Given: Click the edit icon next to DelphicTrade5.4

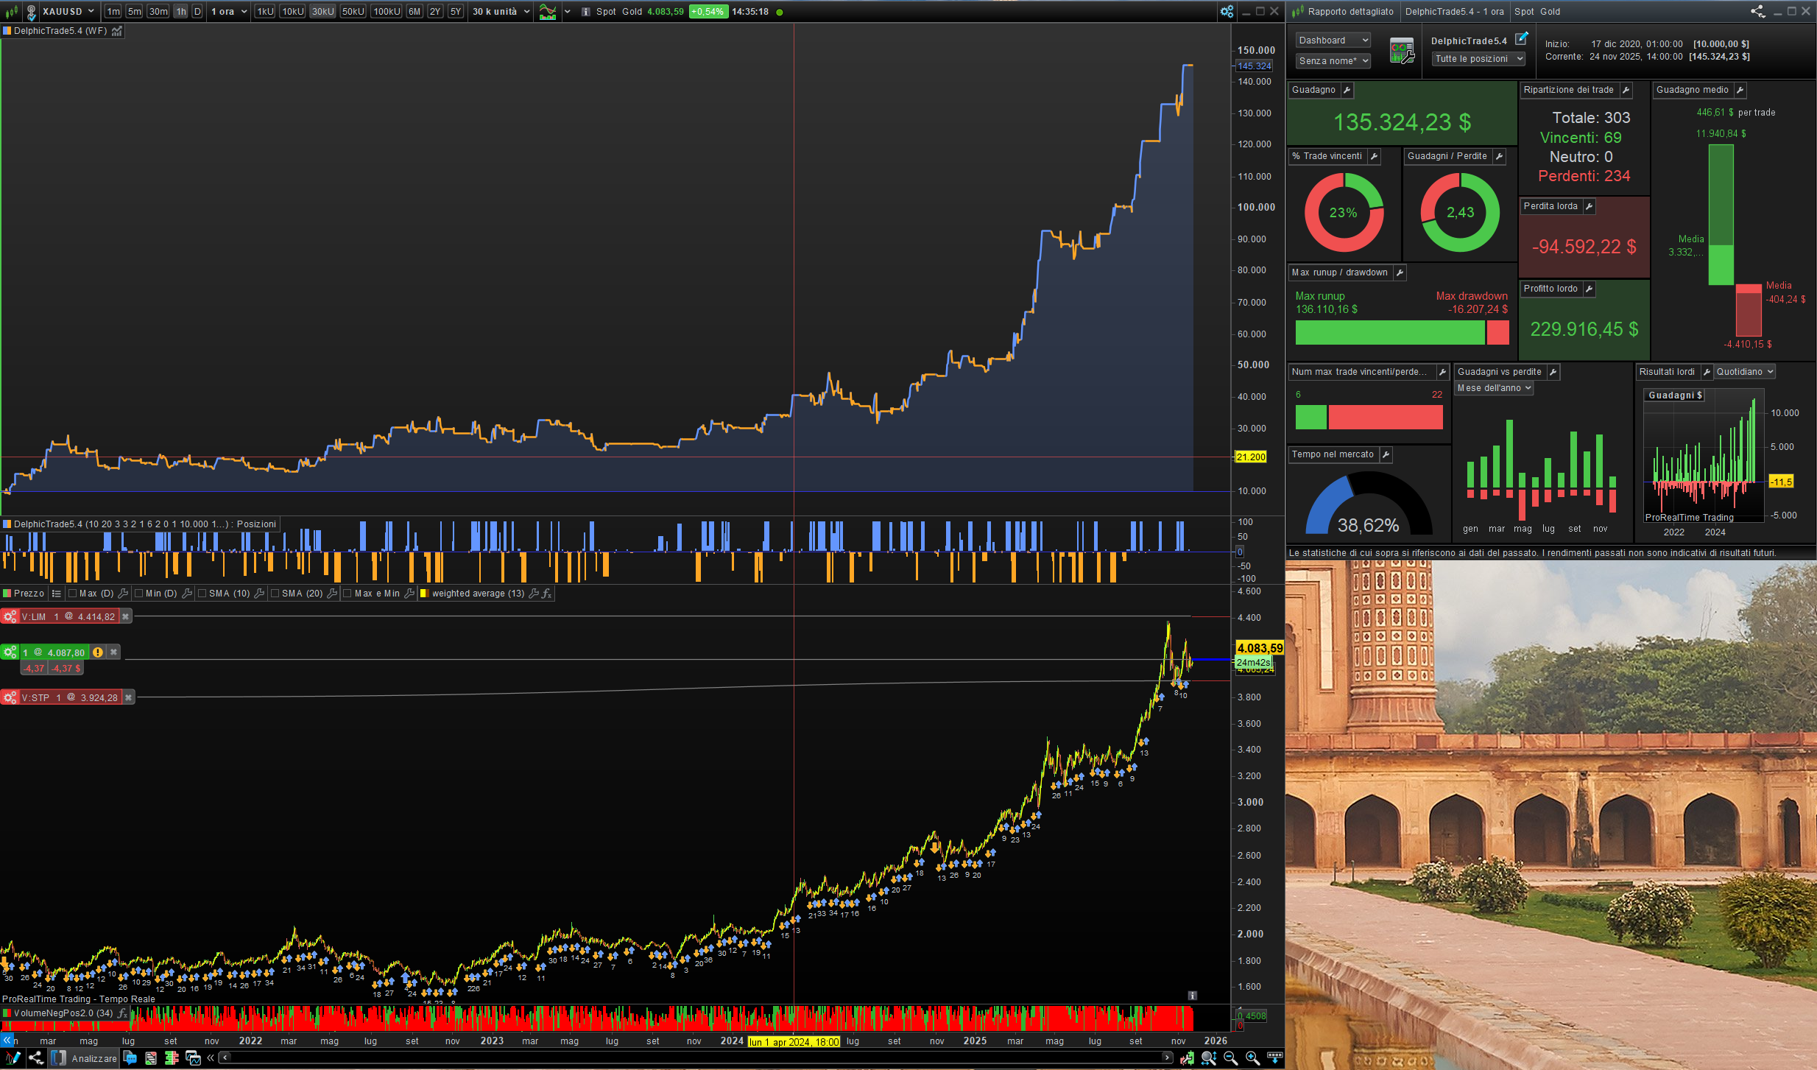Looking at the screenshot, I should (x=1521, y=38).
